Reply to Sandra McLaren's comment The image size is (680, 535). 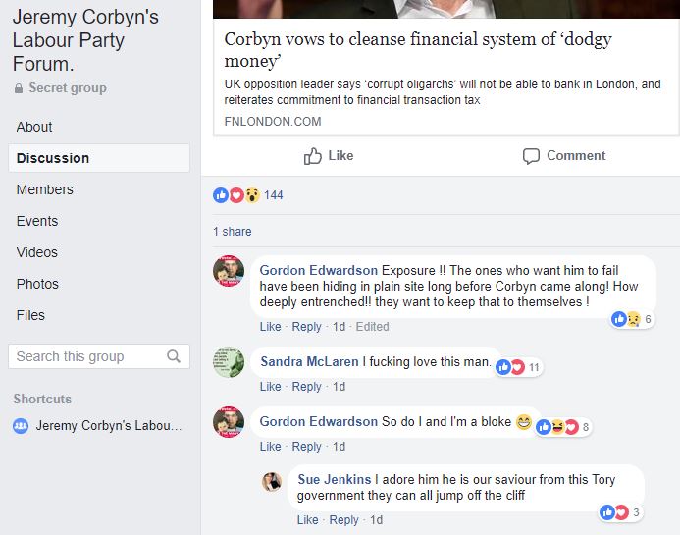(306, 387)
